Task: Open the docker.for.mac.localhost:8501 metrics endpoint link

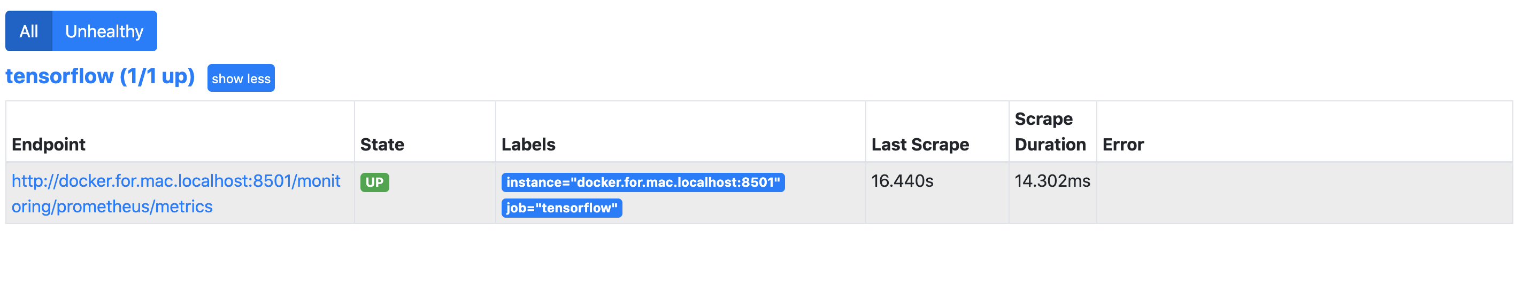Action: pos(175,193)
